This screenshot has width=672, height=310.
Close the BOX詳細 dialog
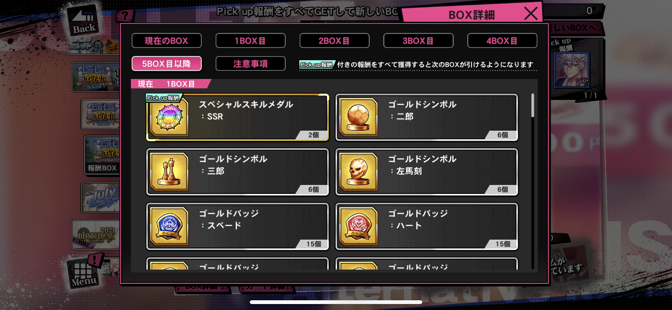point(531,14)
